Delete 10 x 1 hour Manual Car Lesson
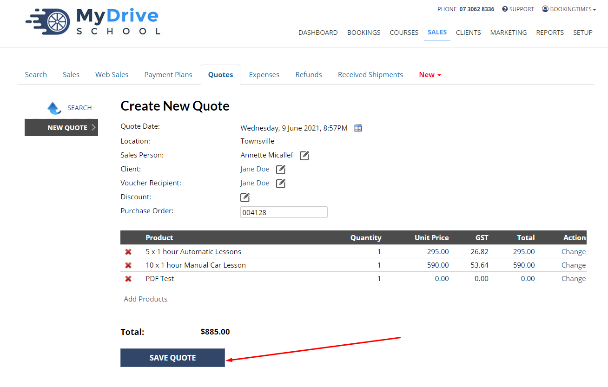 pos(128,265)
